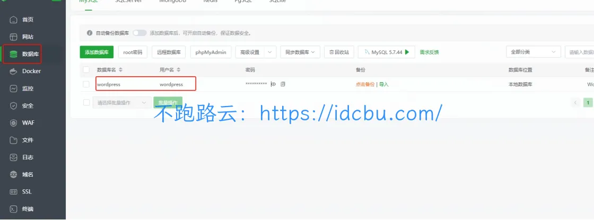Open the 全部分类 category dropdown
Screen dimensions: 594x220
[534, 52]
